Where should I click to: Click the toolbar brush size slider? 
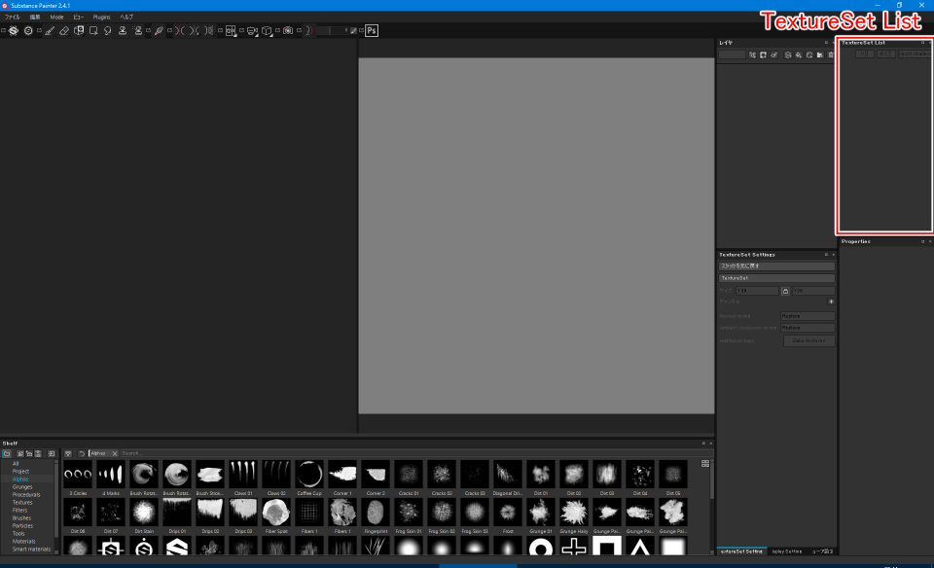(332, 30)
